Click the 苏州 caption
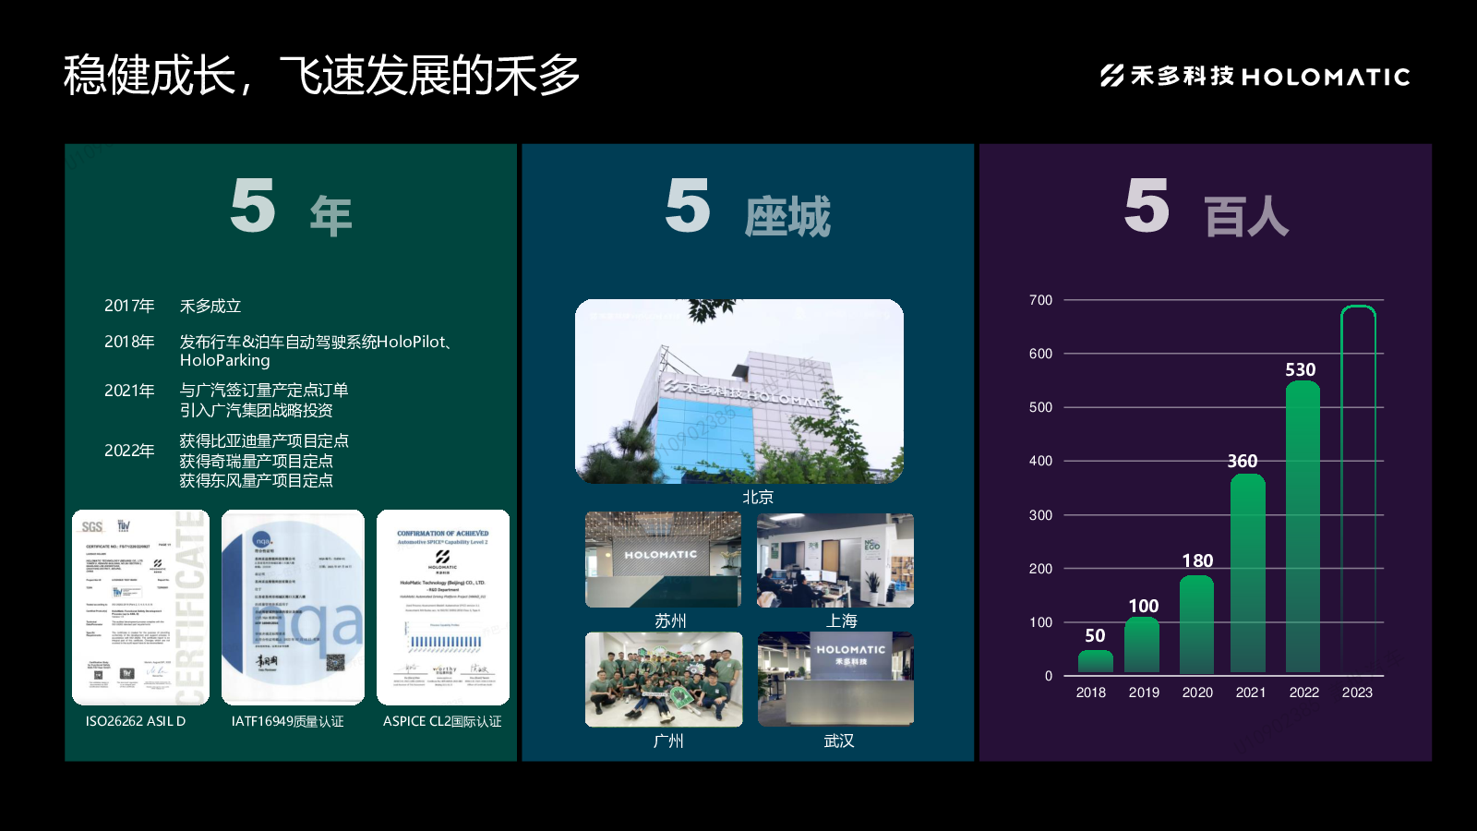Image resolution: width=1477 pixels, height=831 pixels. point(670,620)
